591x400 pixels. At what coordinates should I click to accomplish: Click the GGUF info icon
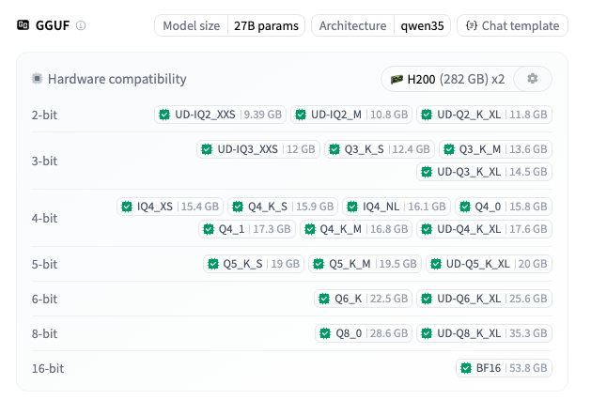click(81, 25)
